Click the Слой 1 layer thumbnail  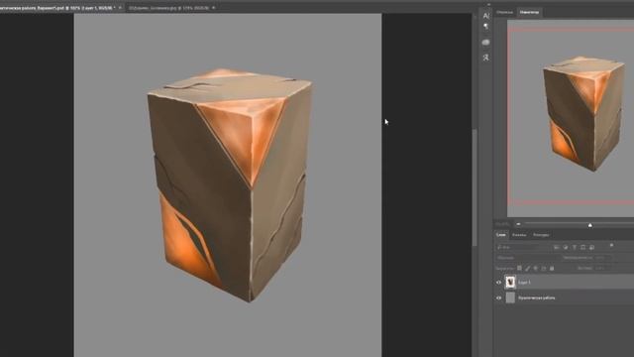(x=511, y=282)
